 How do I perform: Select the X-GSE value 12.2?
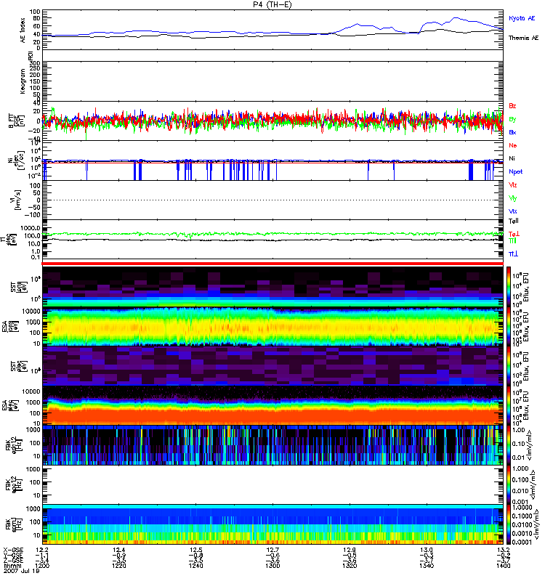tap(42, 550)
